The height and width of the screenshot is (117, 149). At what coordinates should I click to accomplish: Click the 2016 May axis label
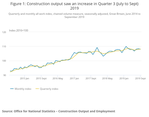pos(58,79)
